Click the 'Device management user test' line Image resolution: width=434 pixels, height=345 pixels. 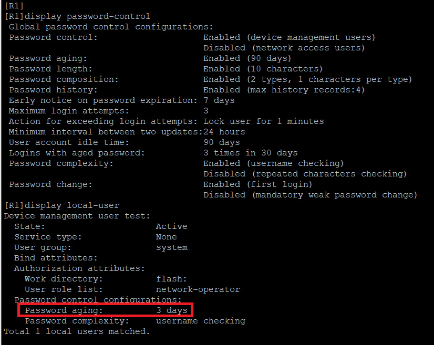coord(77,216)
